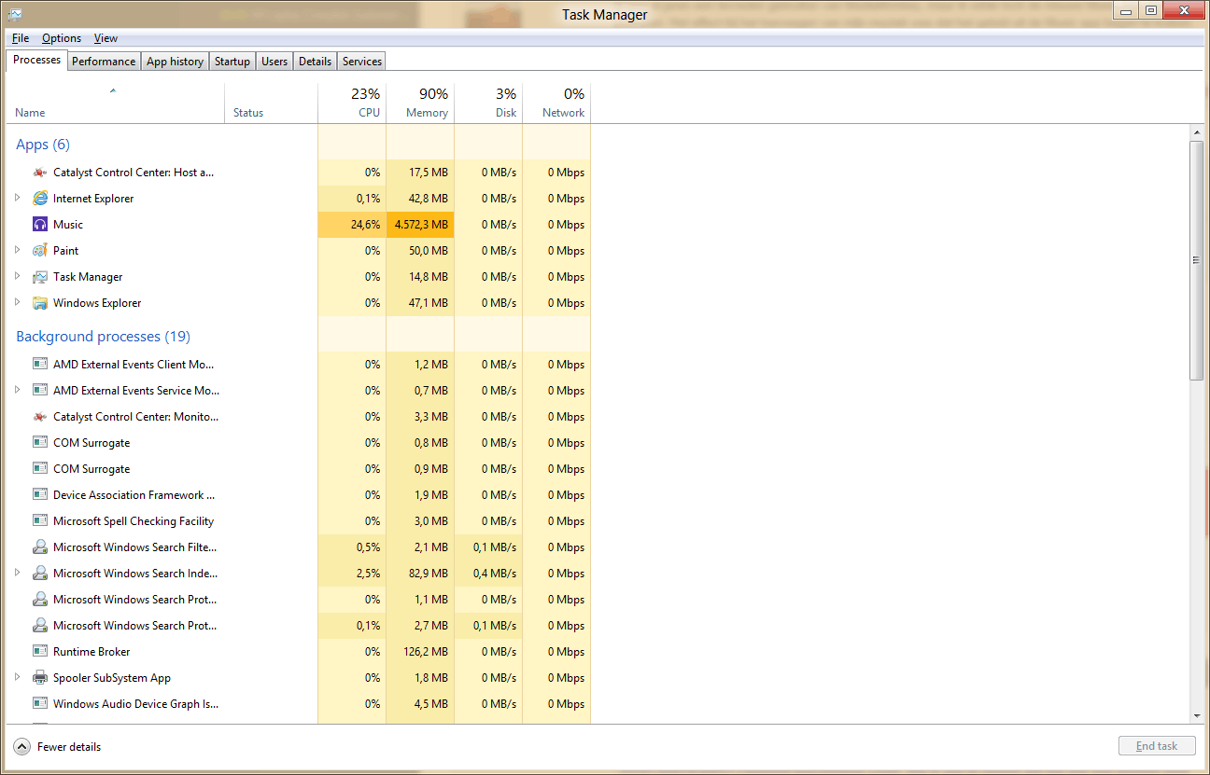The image size is (1210, 775).
Task: Select the Music CPU value 24,6%
Action: (352, 225)
